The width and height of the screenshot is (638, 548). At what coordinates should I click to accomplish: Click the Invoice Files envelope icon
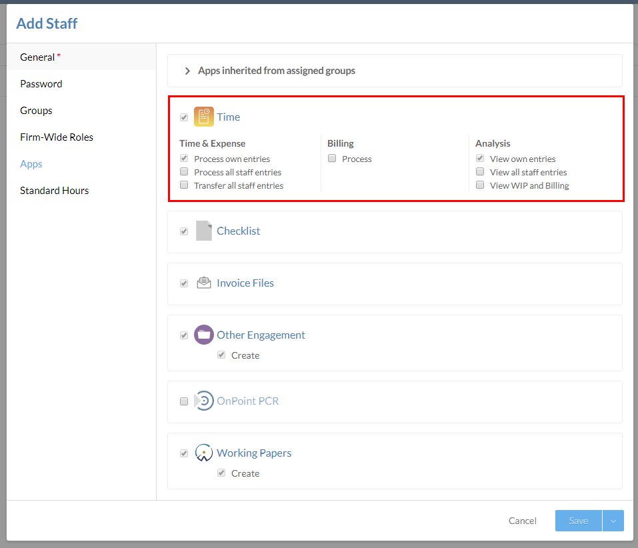[x=203, y=283]
